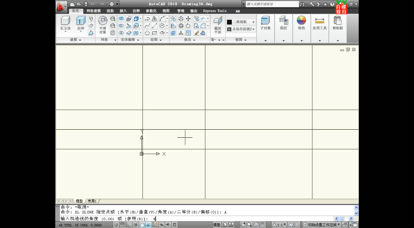Switch to the 注释 ribbon tab
Image resolution: width=414 pixels, height=228 pixels.
coord(136,11)
